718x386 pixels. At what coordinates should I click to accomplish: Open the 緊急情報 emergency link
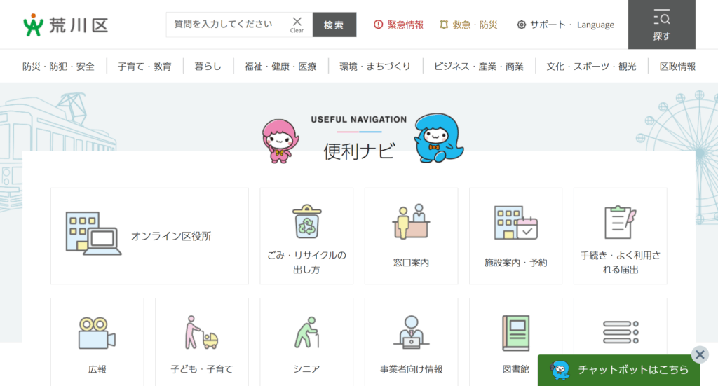click(398, 25)
